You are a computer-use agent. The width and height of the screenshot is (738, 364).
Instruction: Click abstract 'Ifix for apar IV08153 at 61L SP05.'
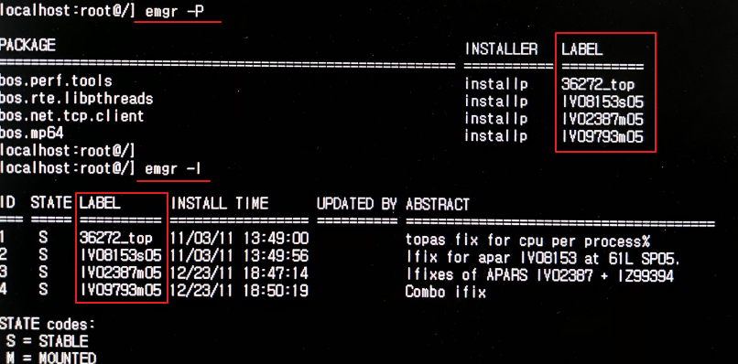click(x=544, y=258)
